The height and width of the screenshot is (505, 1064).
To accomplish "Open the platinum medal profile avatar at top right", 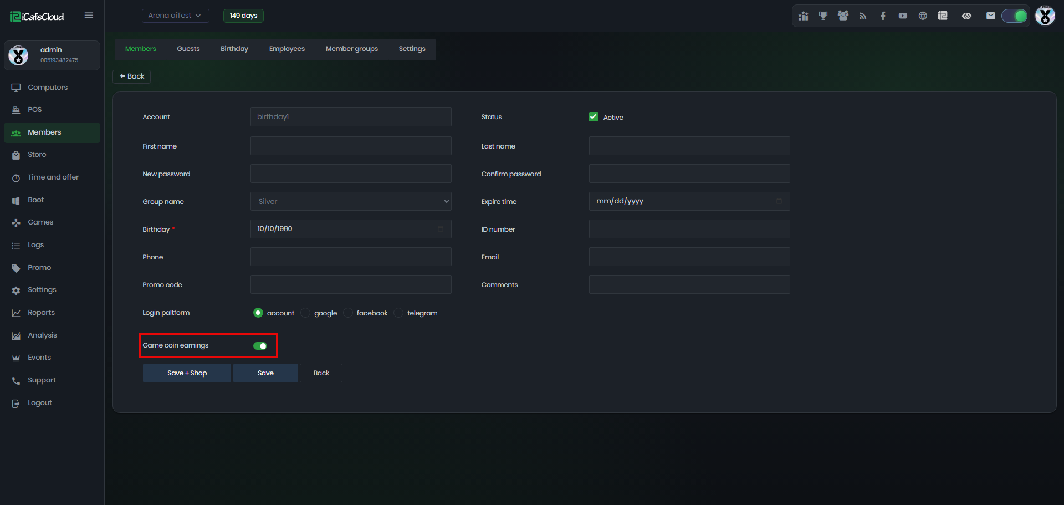I will (1045, 16).
